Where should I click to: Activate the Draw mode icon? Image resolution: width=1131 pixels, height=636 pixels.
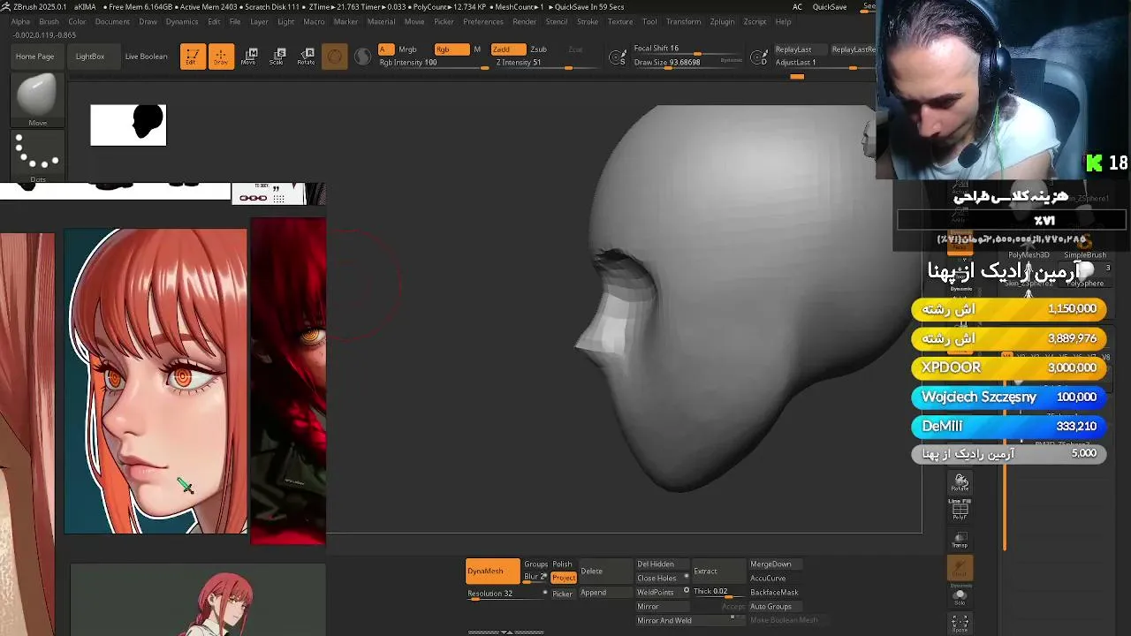click(x=221, y=57)
